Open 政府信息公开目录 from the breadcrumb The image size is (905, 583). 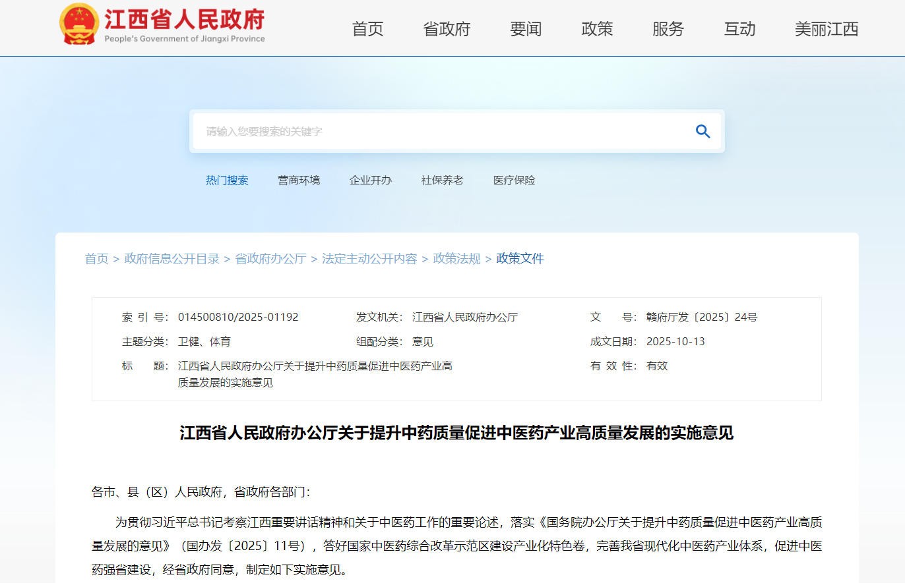coord(172,258)
